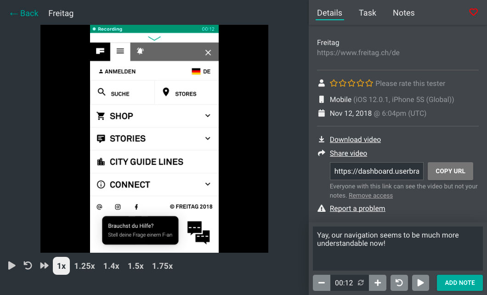The image size is (487, 295).
Task: Click the warning triangle icon
Action: (x=322, y=208)
